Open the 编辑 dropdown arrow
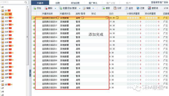This screenshot has height=96, width=169. (93, 8)
